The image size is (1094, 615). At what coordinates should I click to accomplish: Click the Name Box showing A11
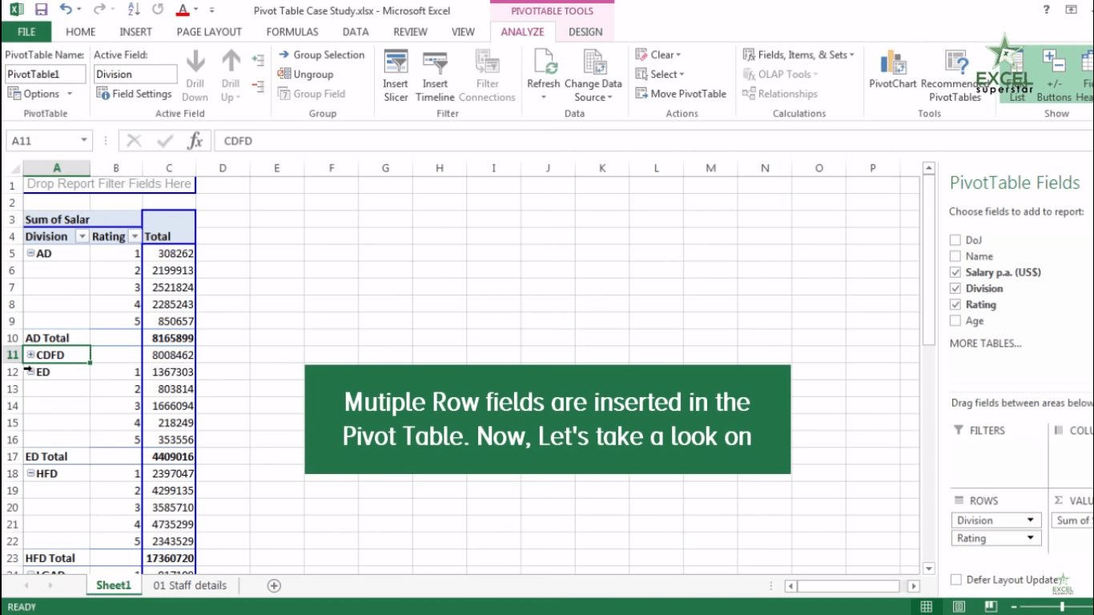[44, 140]
